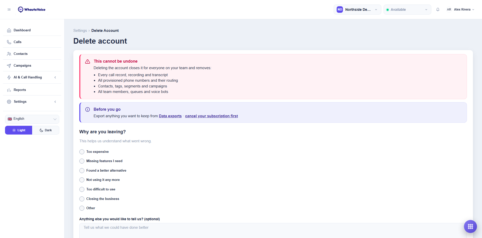
Task: Select the Other reason radio
Action: pos(82,208)
